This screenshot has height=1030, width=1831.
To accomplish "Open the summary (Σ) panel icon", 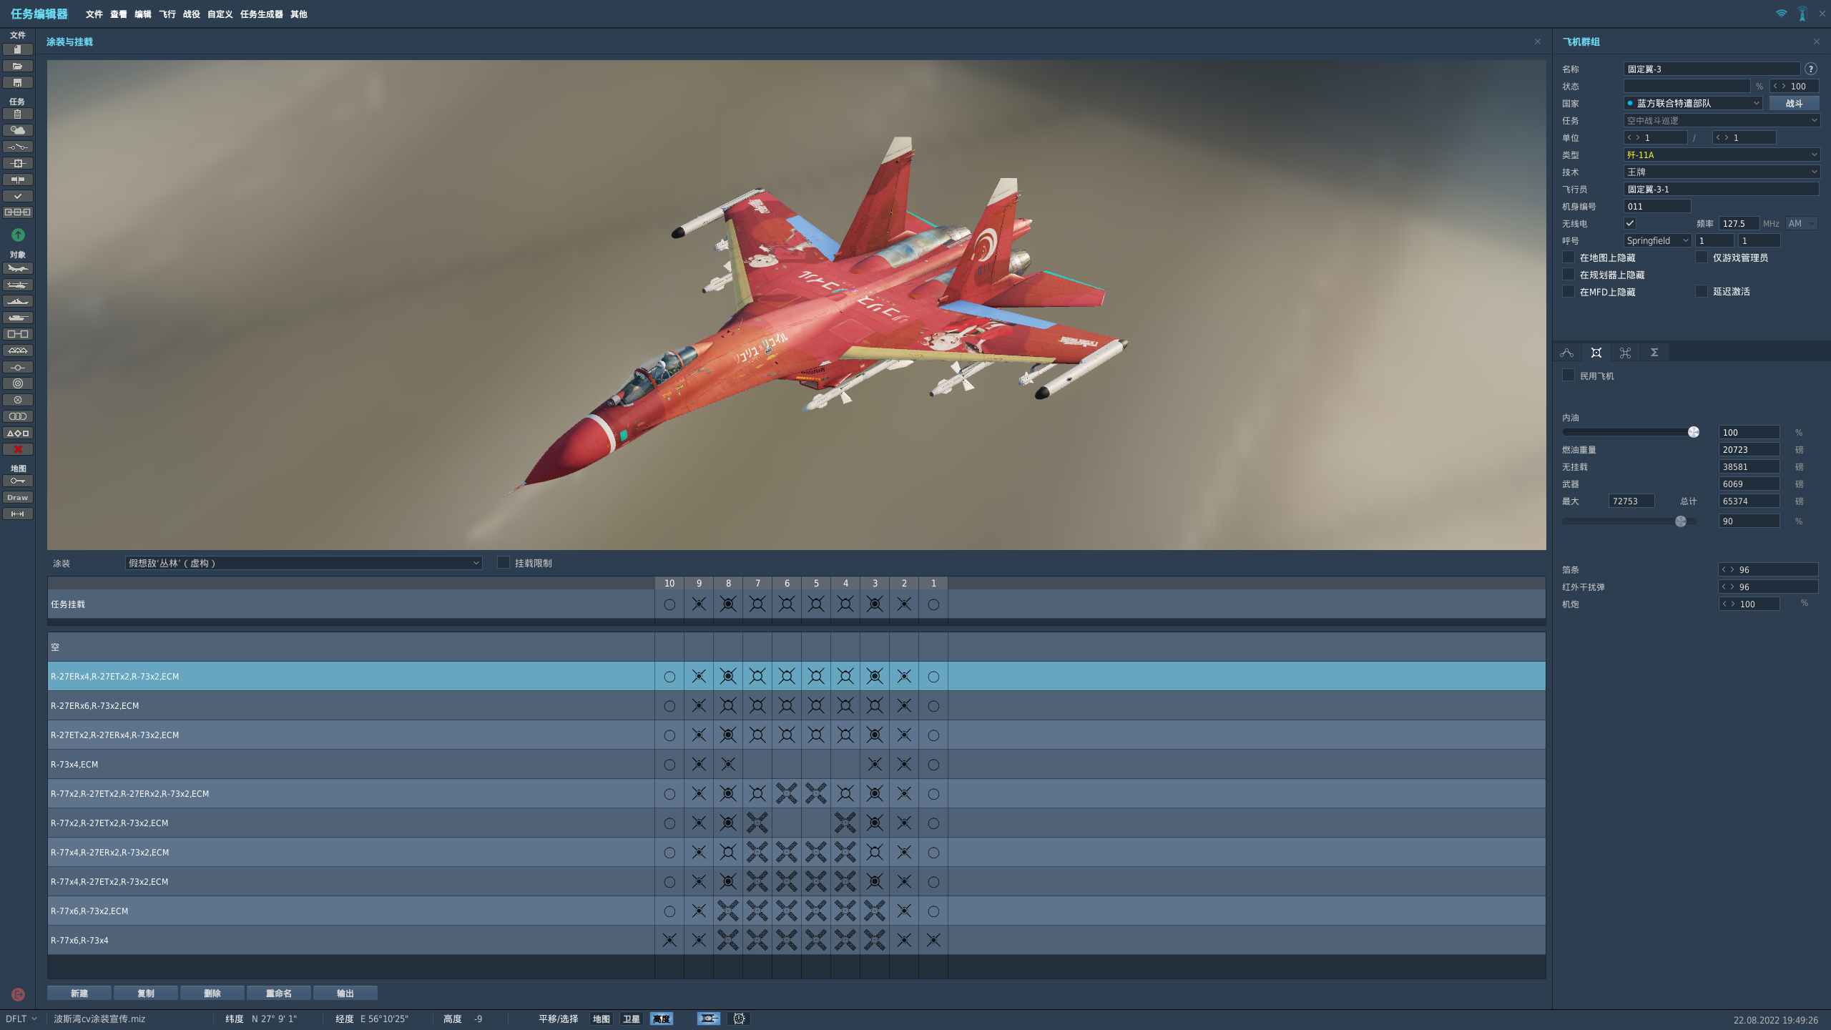I will pos(1654,352).
